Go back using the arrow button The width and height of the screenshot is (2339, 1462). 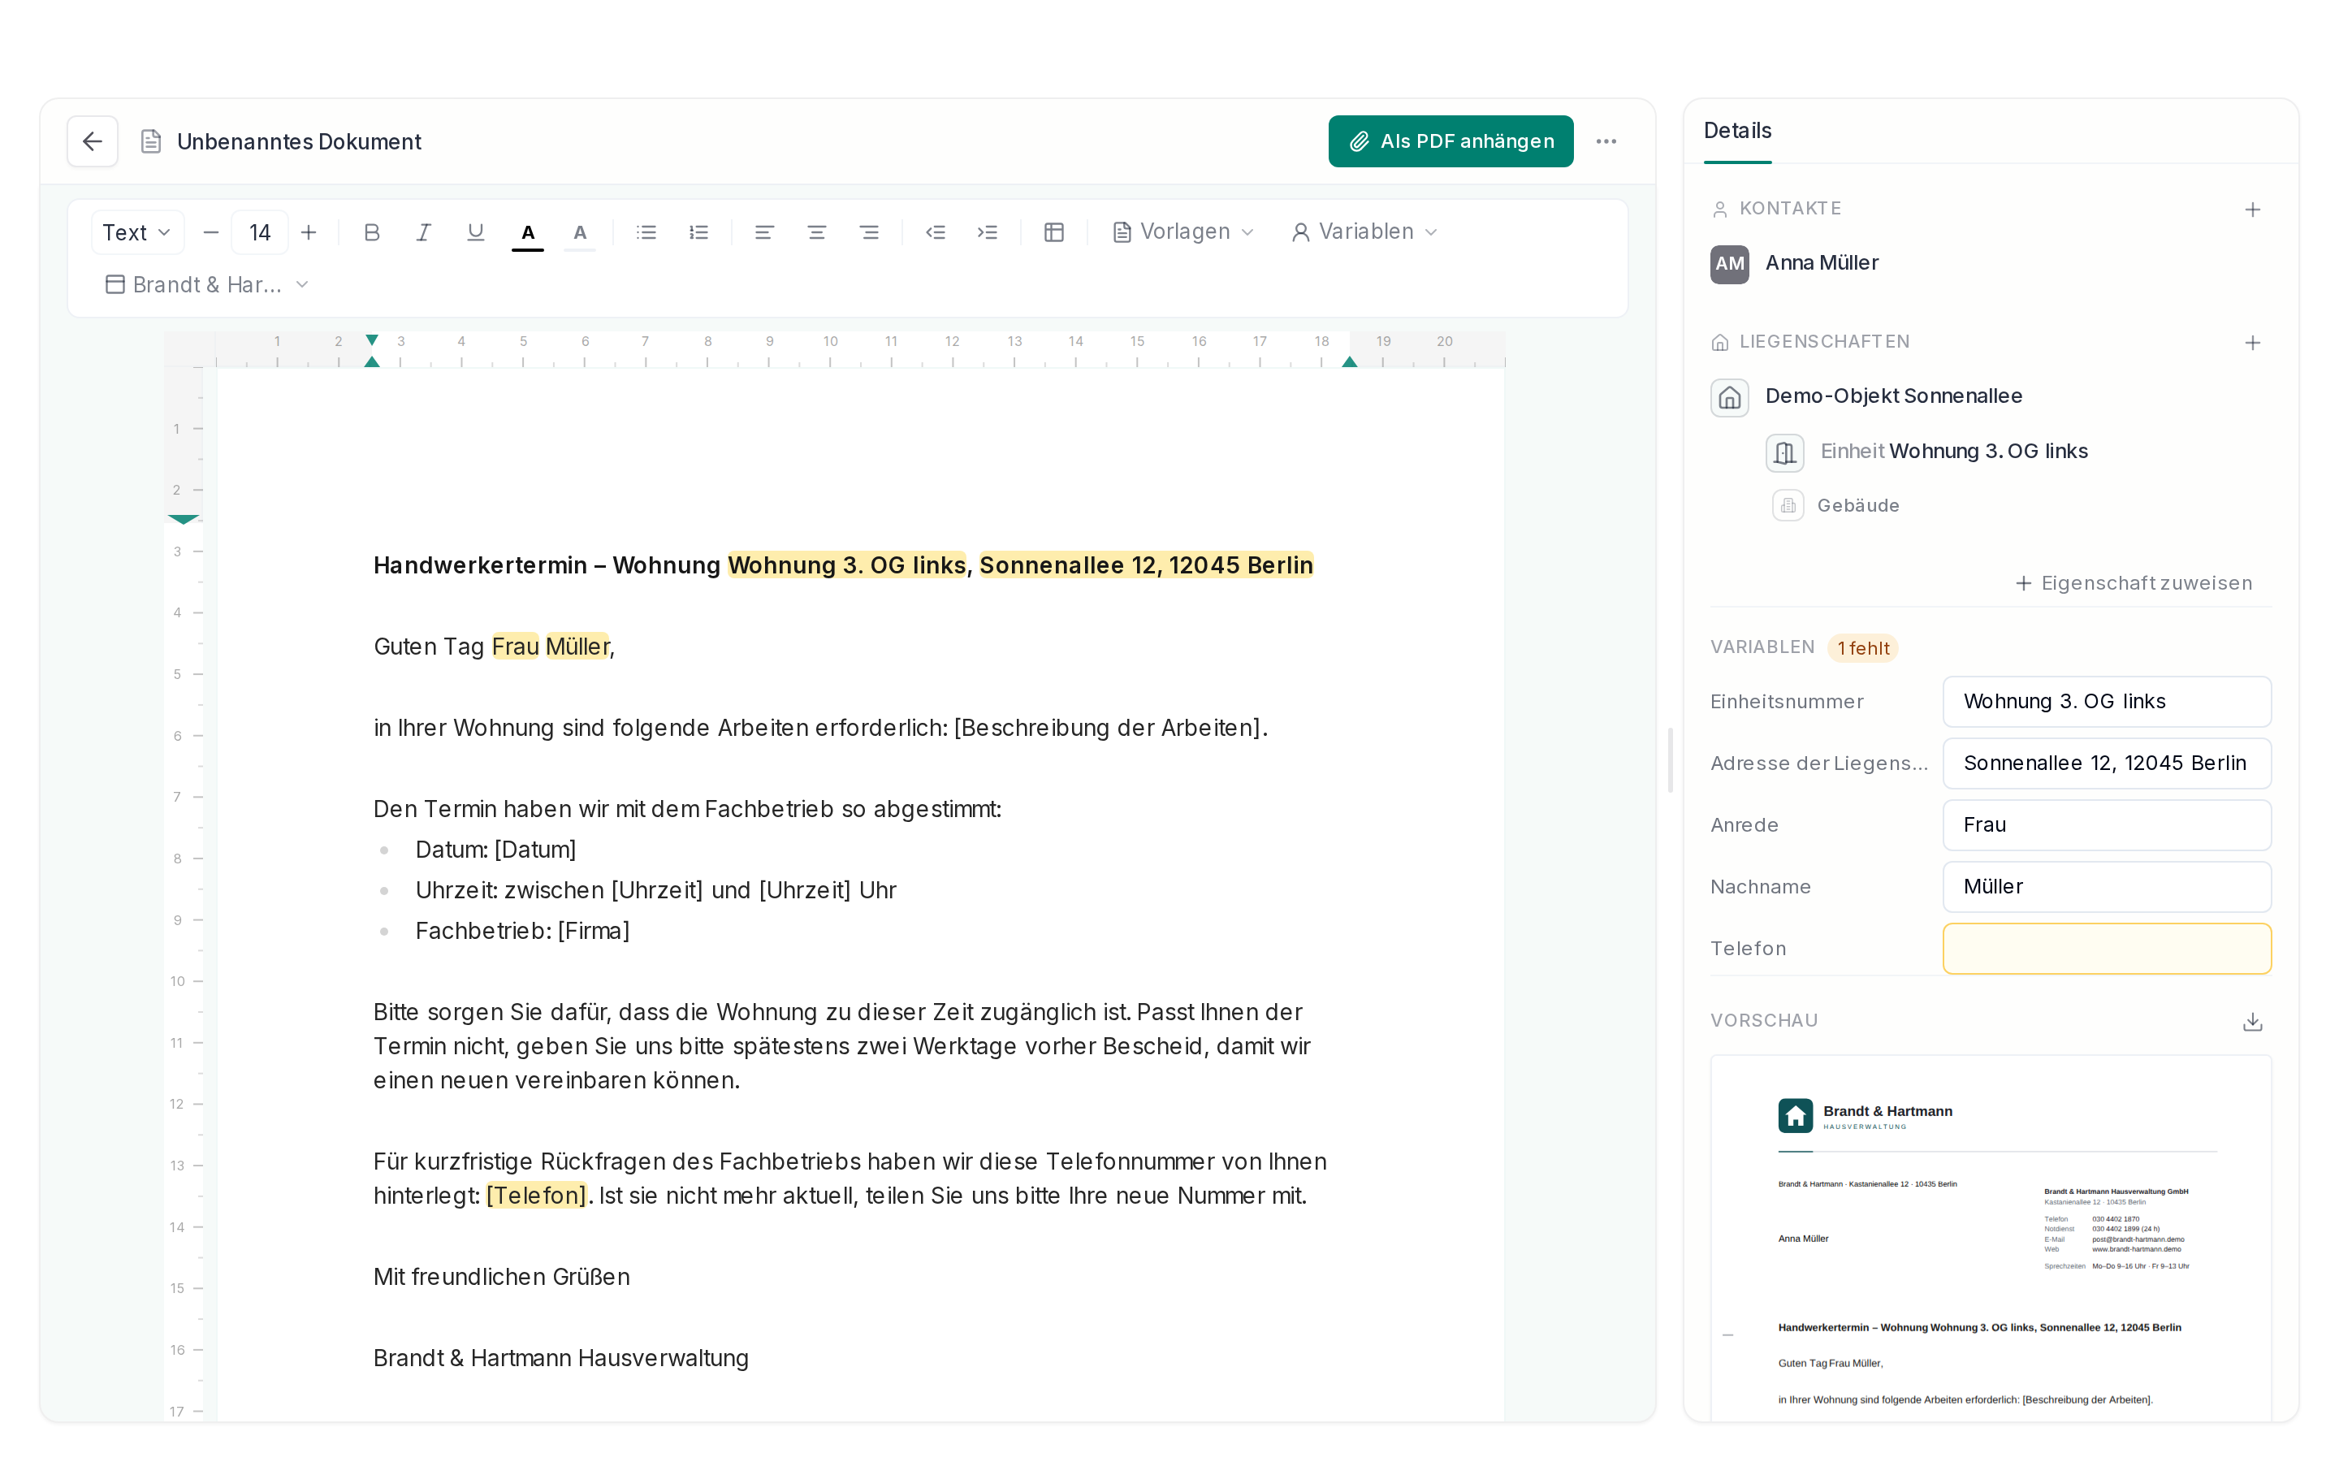click(92, 141)
